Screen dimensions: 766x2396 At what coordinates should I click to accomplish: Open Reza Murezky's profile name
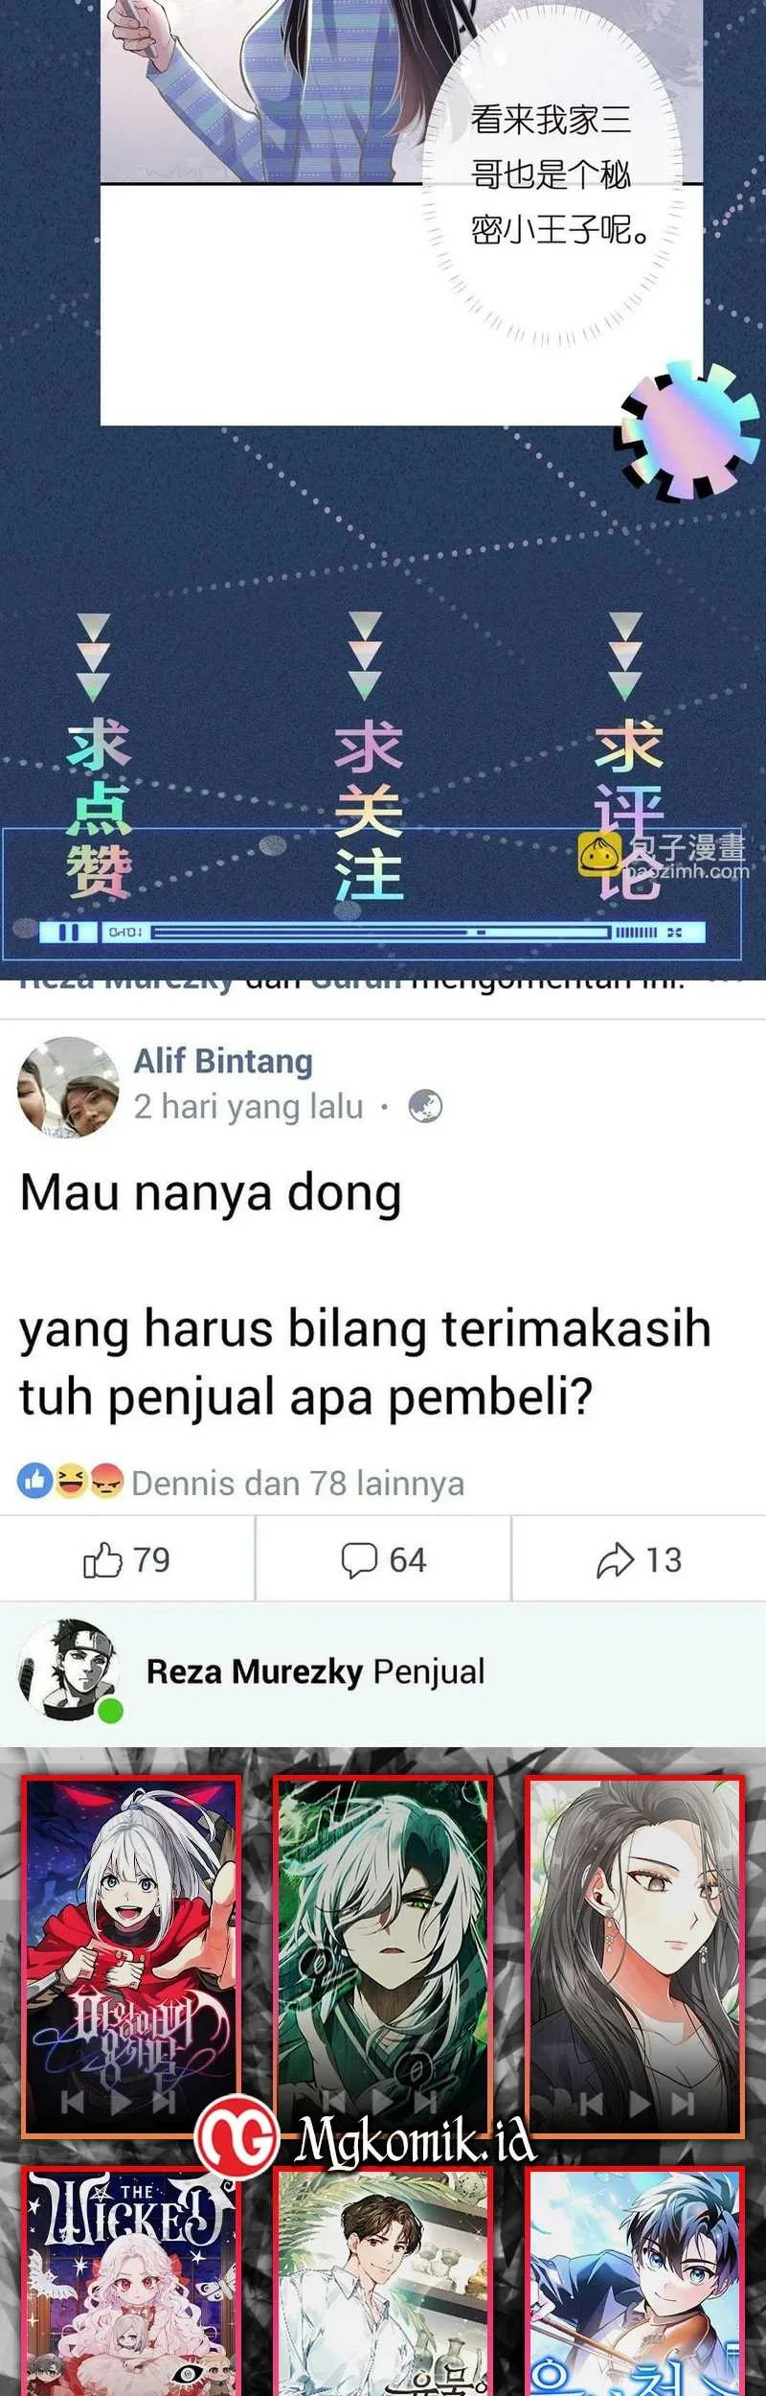(254, 1671)
